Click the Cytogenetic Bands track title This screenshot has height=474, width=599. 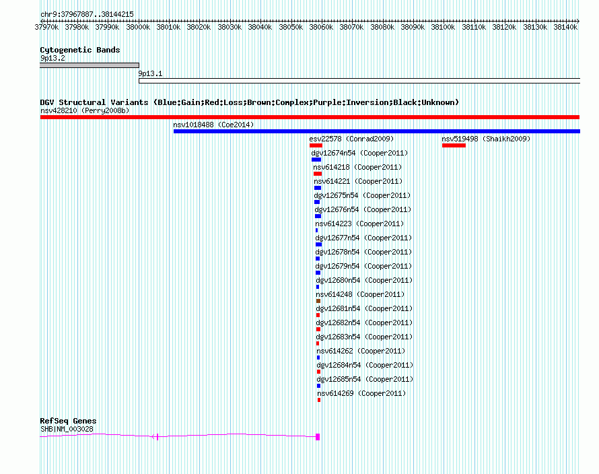point(80,50)
